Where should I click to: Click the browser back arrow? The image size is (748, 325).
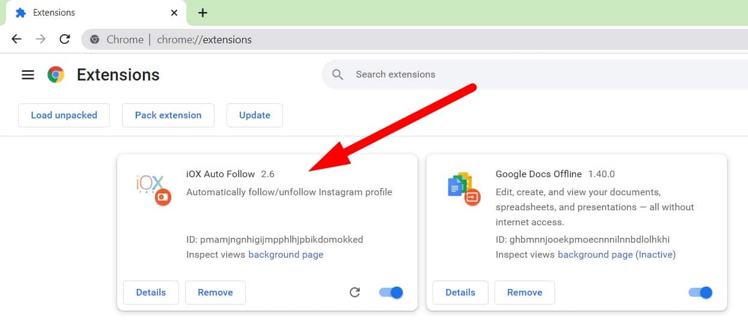pos(16,40)
